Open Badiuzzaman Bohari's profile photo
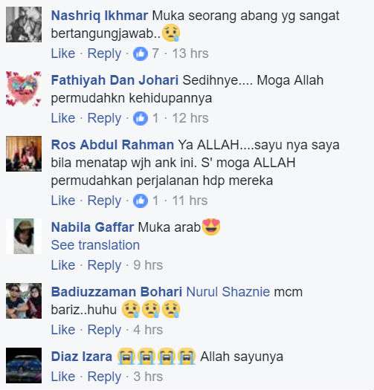Image resolution: width=374 pixels, height=390 pixels. coord(24,301)
